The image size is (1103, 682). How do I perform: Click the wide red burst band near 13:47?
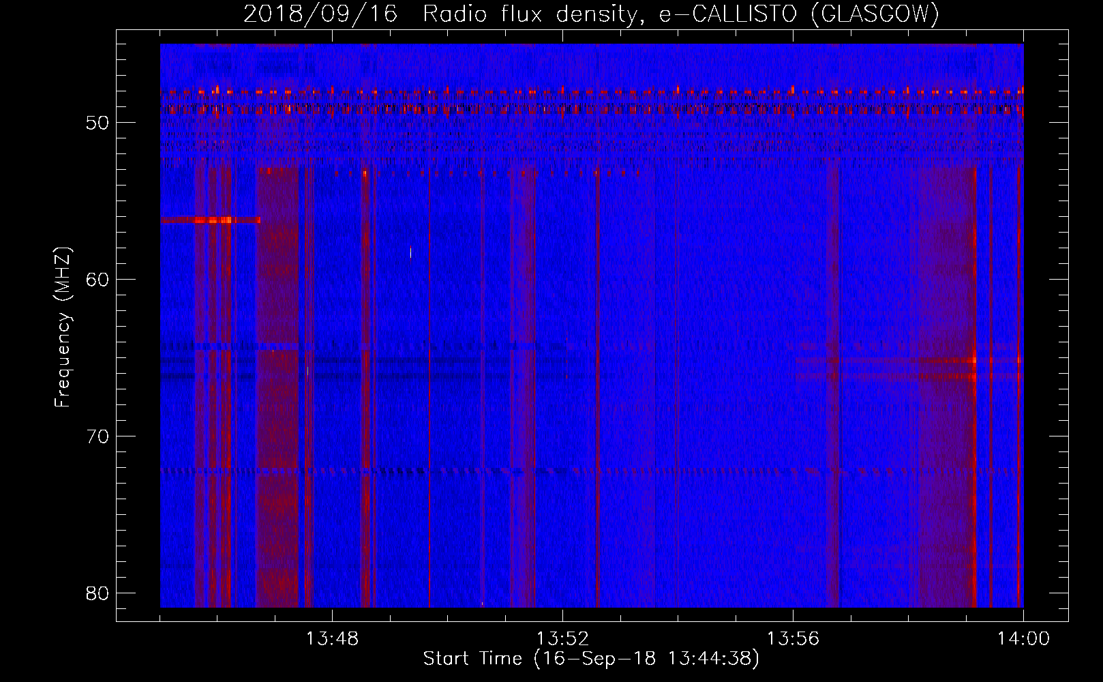(x=277, y=387)
